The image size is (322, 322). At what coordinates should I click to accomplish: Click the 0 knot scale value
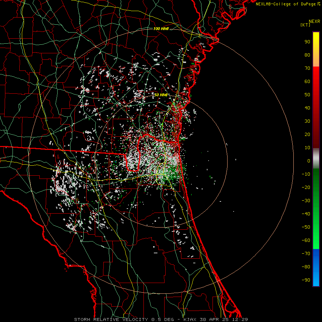(x=309, y=161)
